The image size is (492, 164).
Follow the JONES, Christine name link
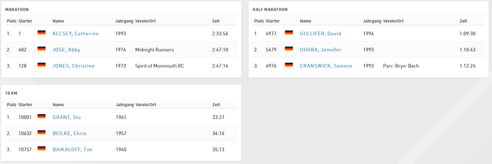(x=73, y=66)
